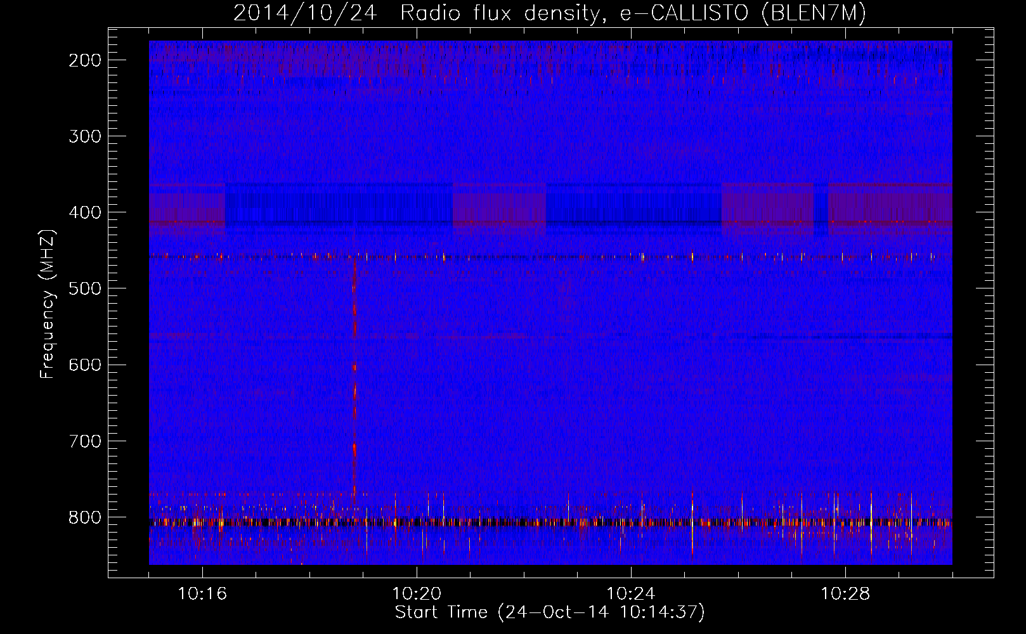
Task: Select the 400 frequency tick label
Action: pyautogui.click(x=84, y=212)
